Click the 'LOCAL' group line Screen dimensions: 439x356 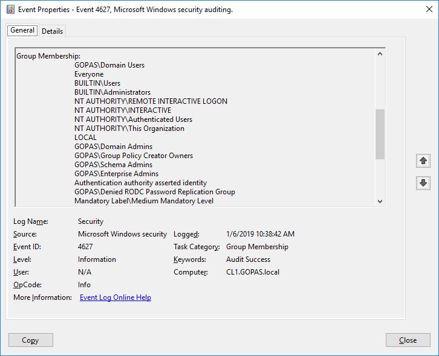85,138
